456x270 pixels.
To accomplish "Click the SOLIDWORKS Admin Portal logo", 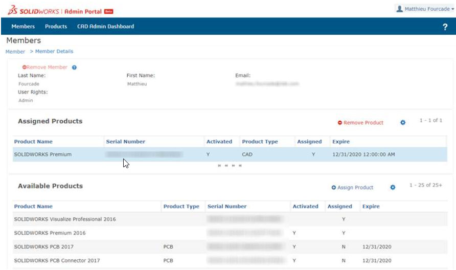I will [60, 11].
